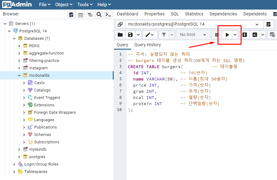
Task: Switch to the Dependents tab
Action: coord(255,14)
